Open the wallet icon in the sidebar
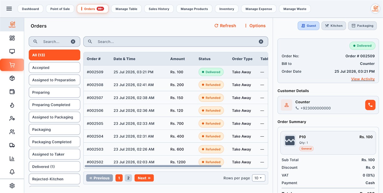Screen dimensions: 383x193 click(12, 92)
